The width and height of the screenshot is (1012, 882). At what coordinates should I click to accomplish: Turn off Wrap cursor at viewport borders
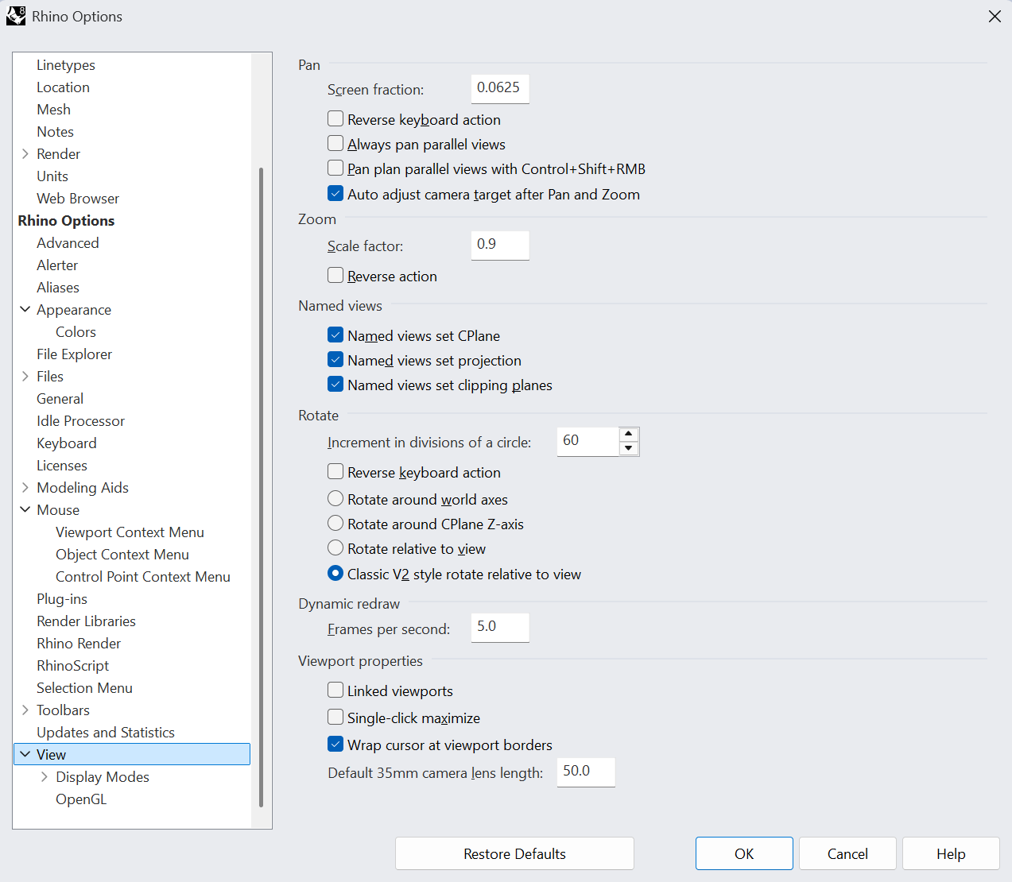(x=335, y=745)
